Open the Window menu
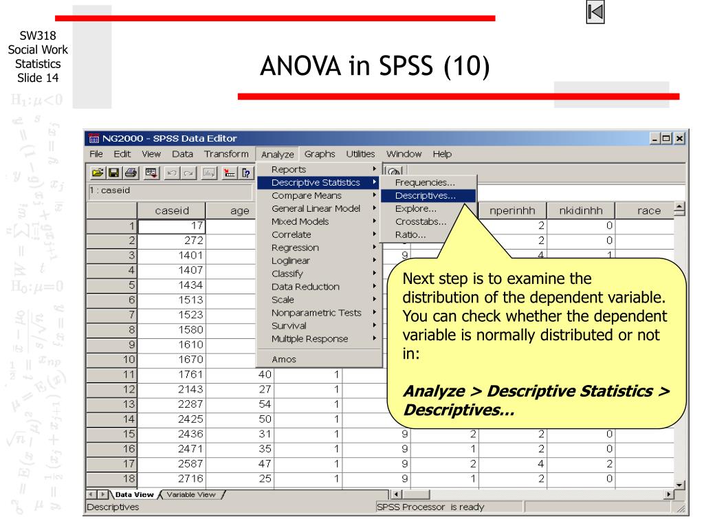 404,154
